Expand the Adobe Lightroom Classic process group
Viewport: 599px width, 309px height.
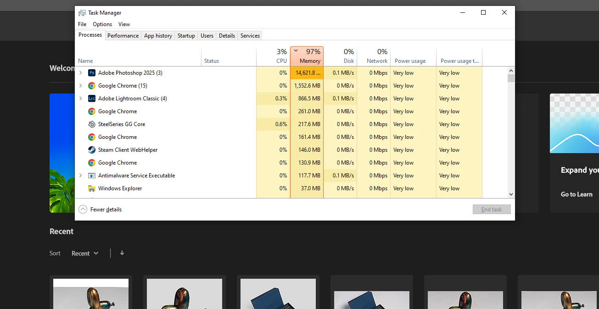coord(81,99)
